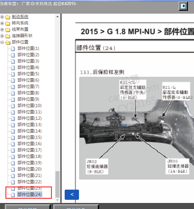Open 部件位置(9) page
Viewport: 194px width, 209px height.
pyautogui.click(x=28, y=99)
